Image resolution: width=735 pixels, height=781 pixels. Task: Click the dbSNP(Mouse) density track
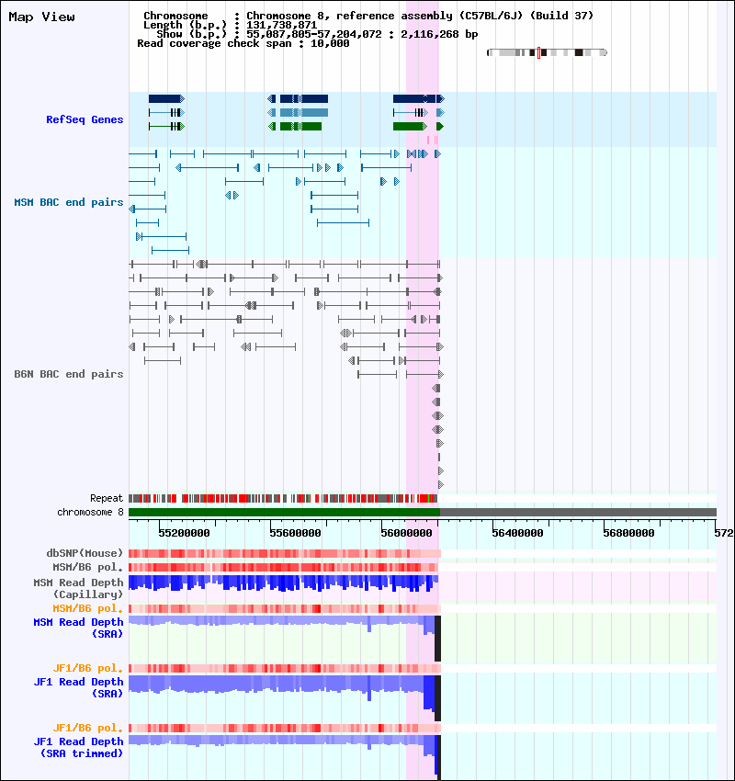point(285,553)
